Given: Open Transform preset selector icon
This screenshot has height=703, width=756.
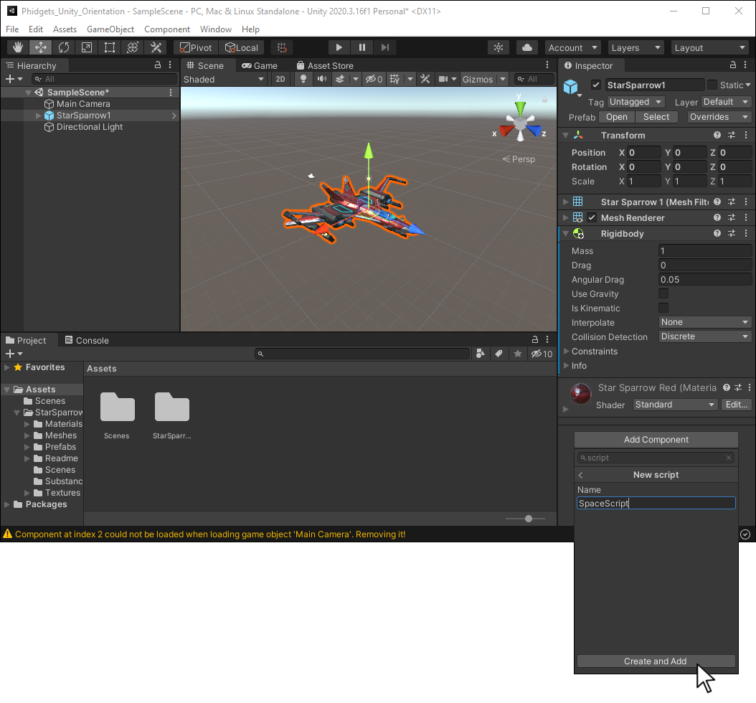Looking at the screenshot, I should click(x=732, y=135).
